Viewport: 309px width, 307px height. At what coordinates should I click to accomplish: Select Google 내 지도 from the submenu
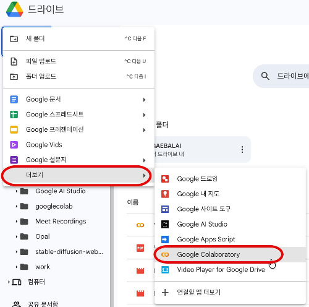pos(230,194)
